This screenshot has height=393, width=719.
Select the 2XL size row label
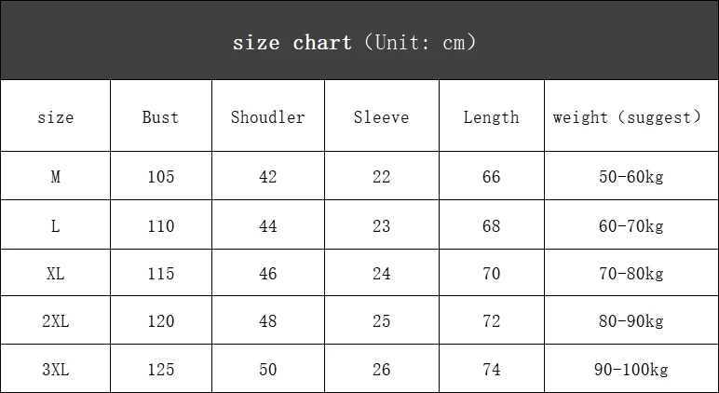point(56,321)
